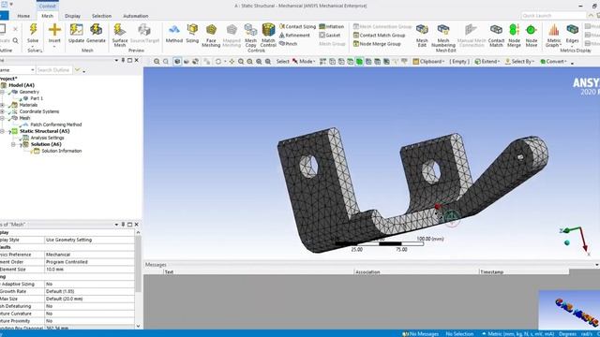Click the Mesh Numbering icon

[443, 30]
